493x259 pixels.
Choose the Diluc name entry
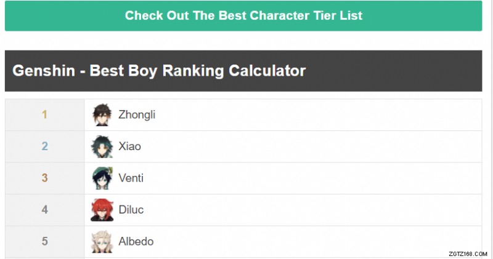tap(131, 210)
